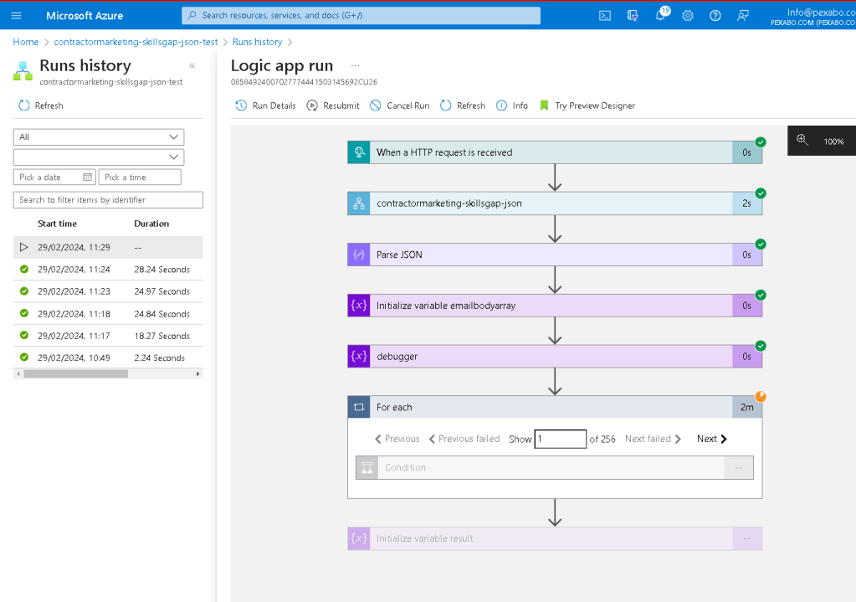Click the zoom magnifier icon

pos(802,140)
